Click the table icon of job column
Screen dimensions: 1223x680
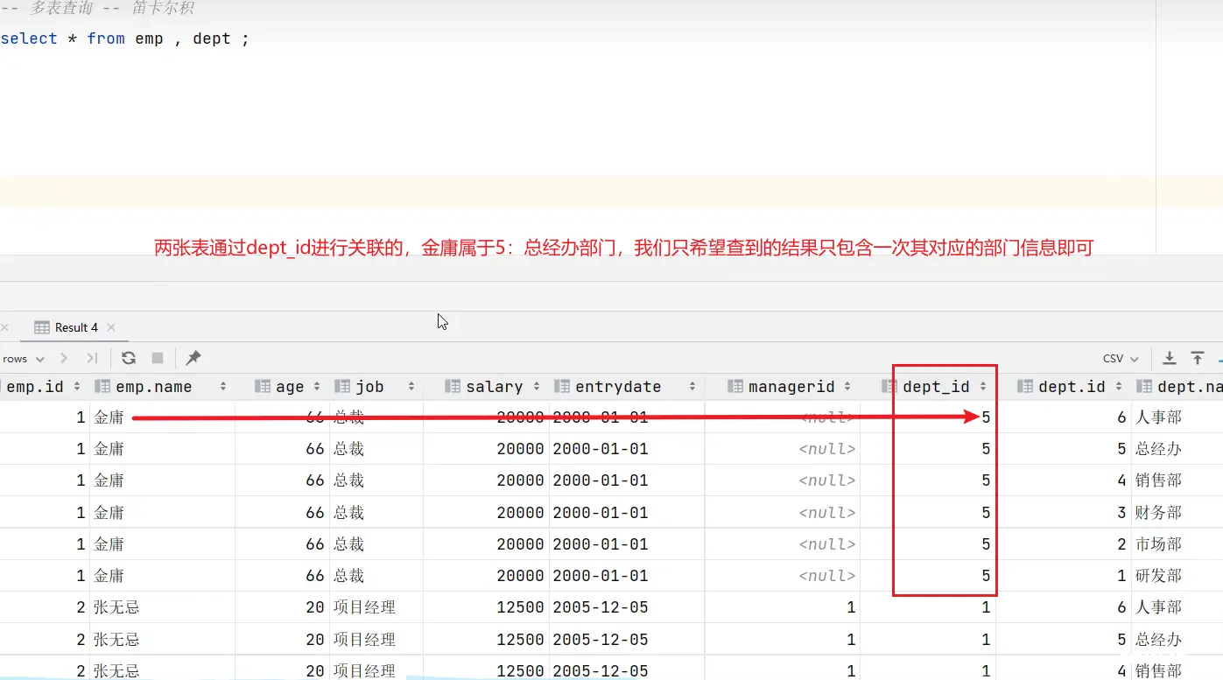pyautogui.click(x=342, y=387)
